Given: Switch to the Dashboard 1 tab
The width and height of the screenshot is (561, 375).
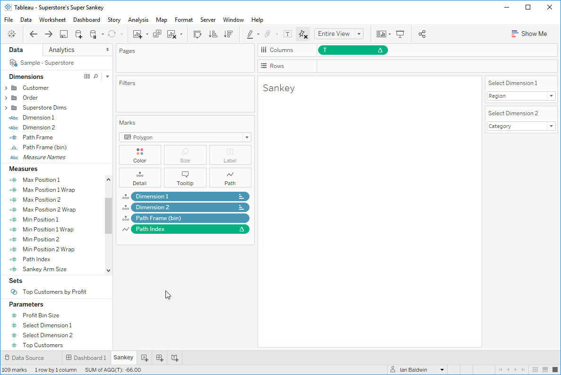Looking at the screenshot, I should tap(86, 358).
